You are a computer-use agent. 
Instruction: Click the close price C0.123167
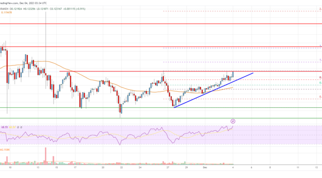point(56,9)
